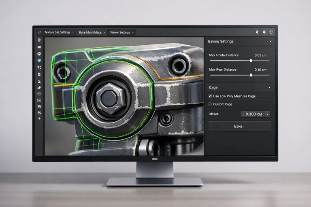Click the crosshair target icon at top right
This screenshot has height=207, width=311.
271,32
